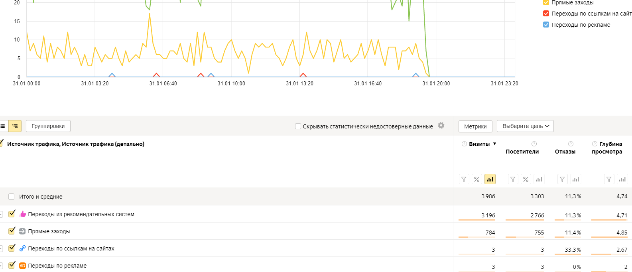632x272 pixels.
Task: Click visits value 784
Action: (490, 233)
